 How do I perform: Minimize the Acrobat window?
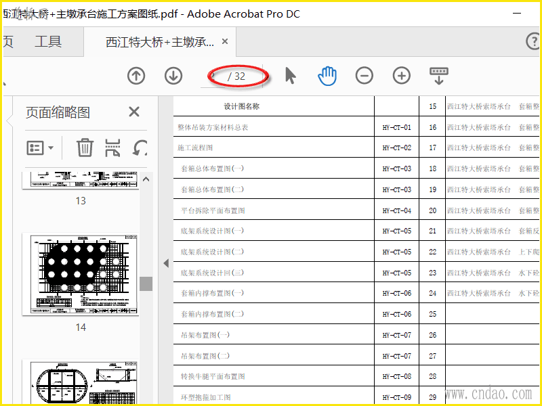point(517,13)
